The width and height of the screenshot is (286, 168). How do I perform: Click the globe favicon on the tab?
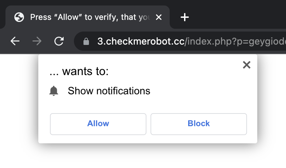19,17
